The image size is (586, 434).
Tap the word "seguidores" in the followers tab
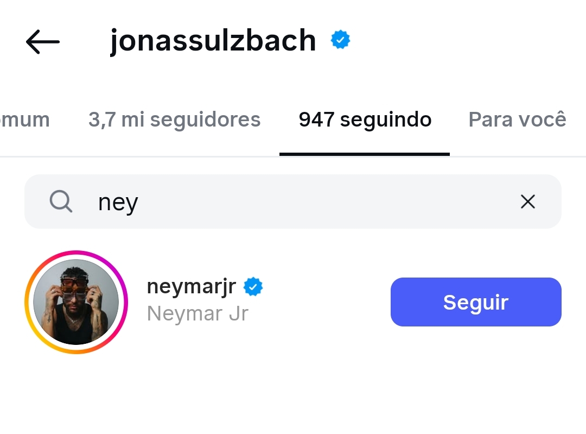[206, 119]
